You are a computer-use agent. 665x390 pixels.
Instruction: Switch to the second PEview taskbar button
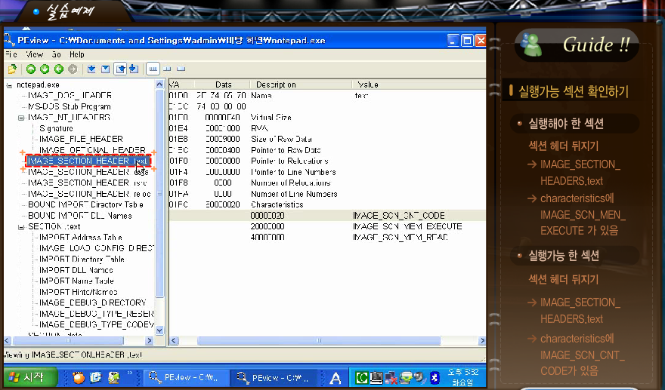[x=274, y=377]
